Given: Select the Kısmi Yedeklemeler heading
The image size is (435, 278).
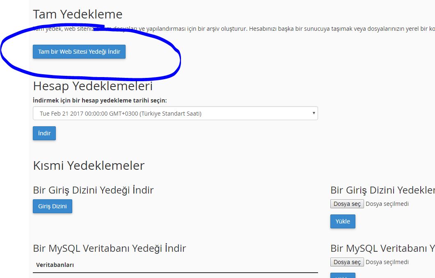Looking at the screenshot, I should 89,166.
